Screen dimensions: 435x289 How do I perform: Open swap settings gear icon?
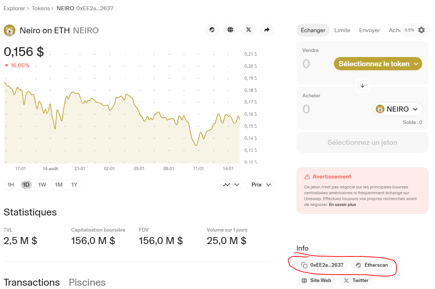[x=421, y=30]
